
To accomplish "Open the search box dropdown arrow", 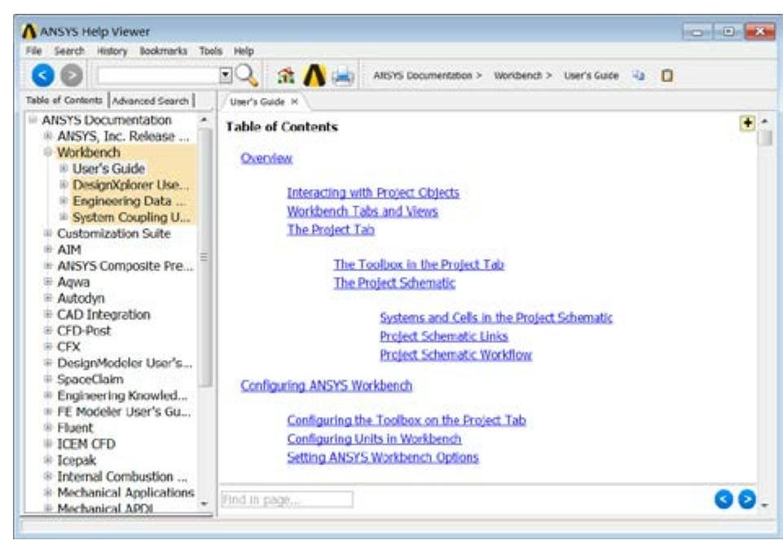I will [227, 76].
